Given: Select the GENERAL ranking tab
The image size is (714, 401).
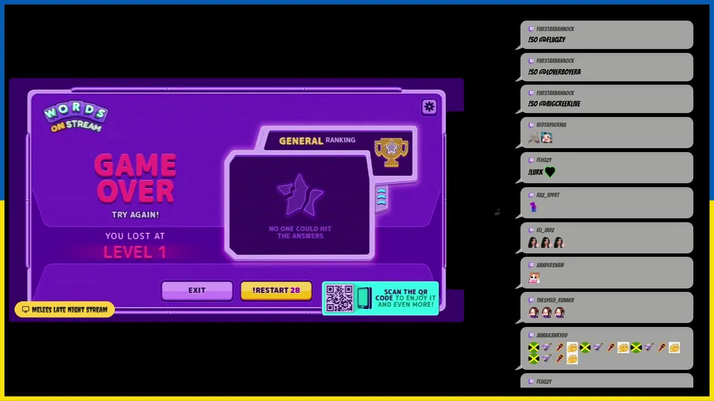Looking at the screenshot, I should point(317,140).
